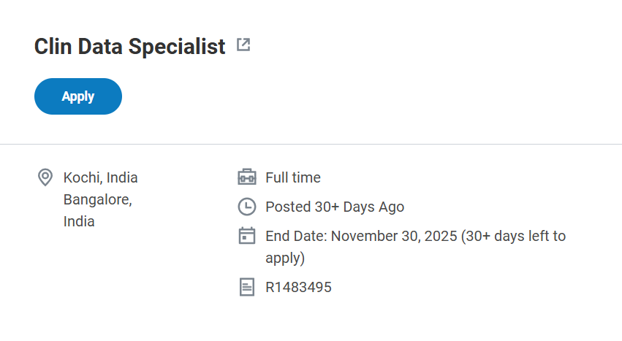Click the India line beneath Bangalore
622x341 pixels.
[79, 221]
